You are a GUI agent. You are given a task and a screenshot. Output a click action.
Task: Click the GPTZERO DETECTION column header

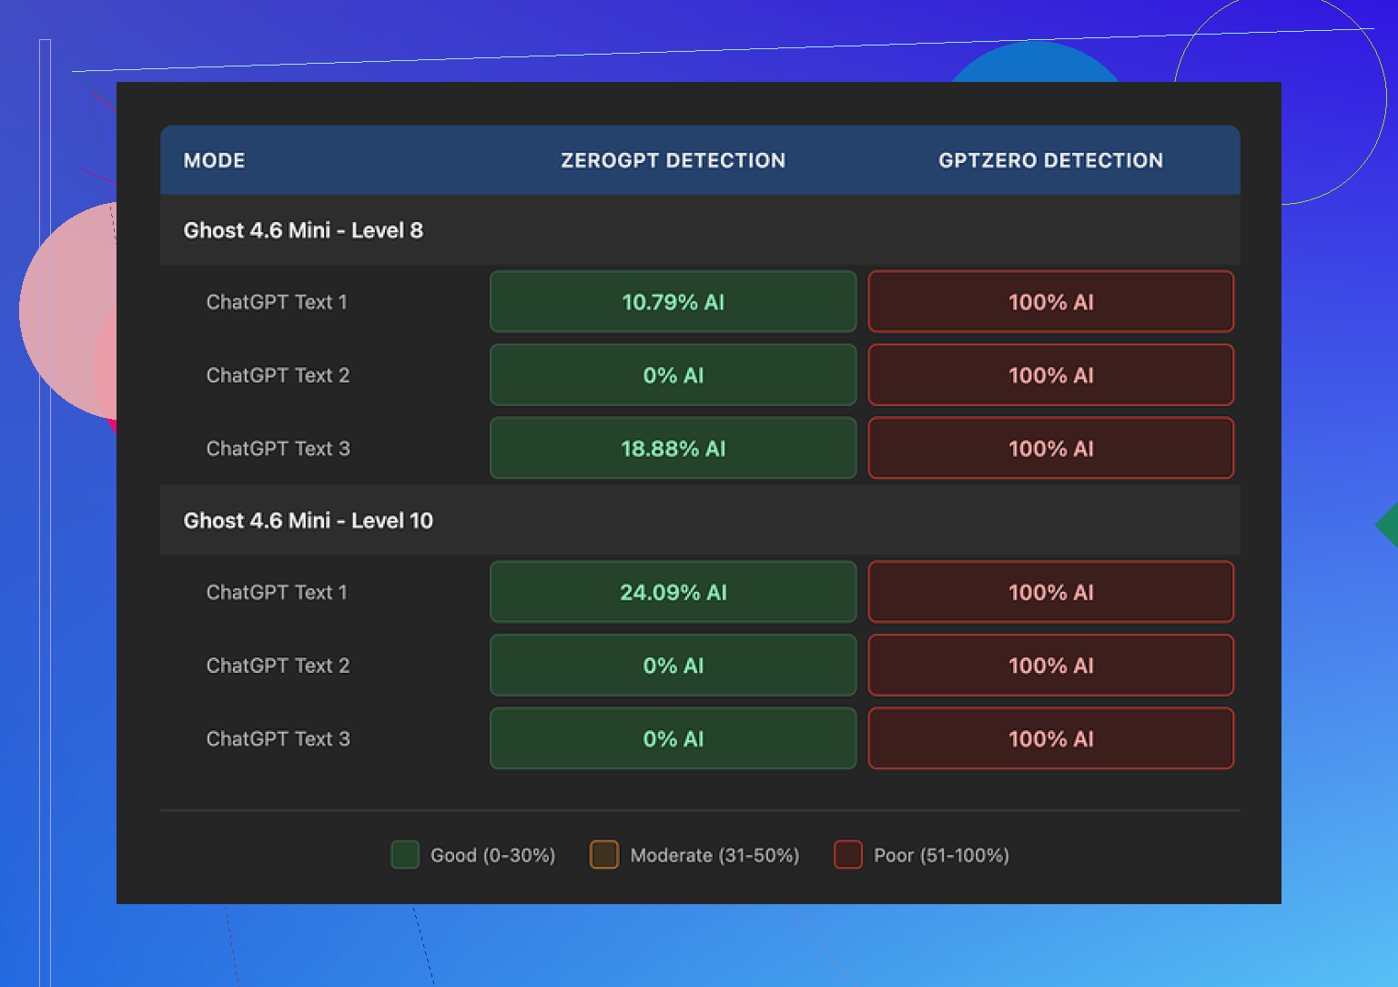[x=1050, y=160]
